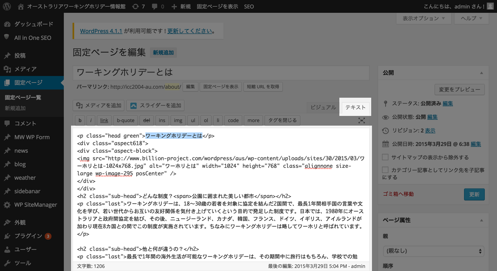Click the 更新 update button
Viewport: 497px width, 271px height.
point(474,194)
